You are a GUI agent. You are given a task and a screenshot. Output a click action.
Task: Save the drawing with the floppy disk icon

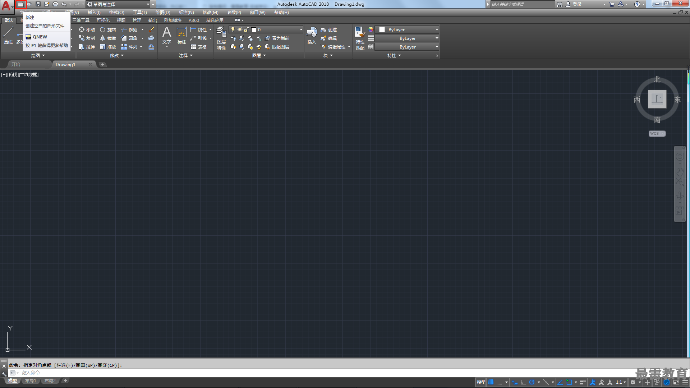tap(38, 4)
